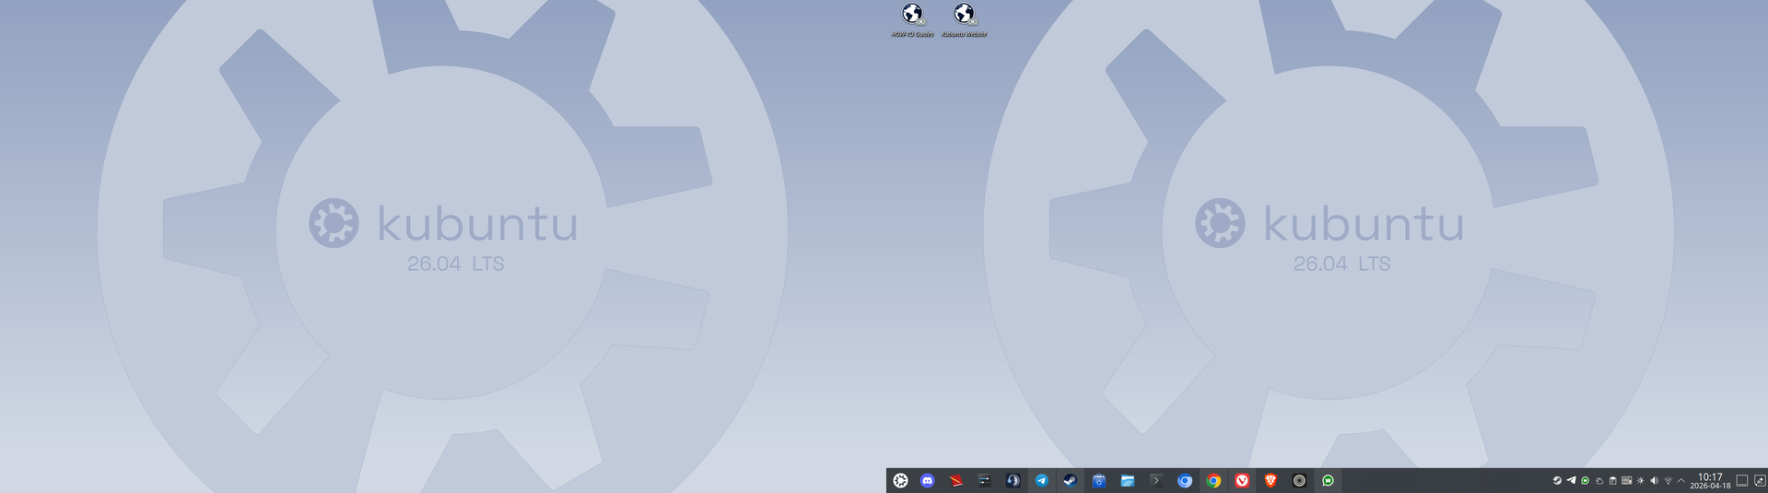Click green chat icon in system tray
Image resolution: width=1768 pixels, height=493 pixels.
1585,480
